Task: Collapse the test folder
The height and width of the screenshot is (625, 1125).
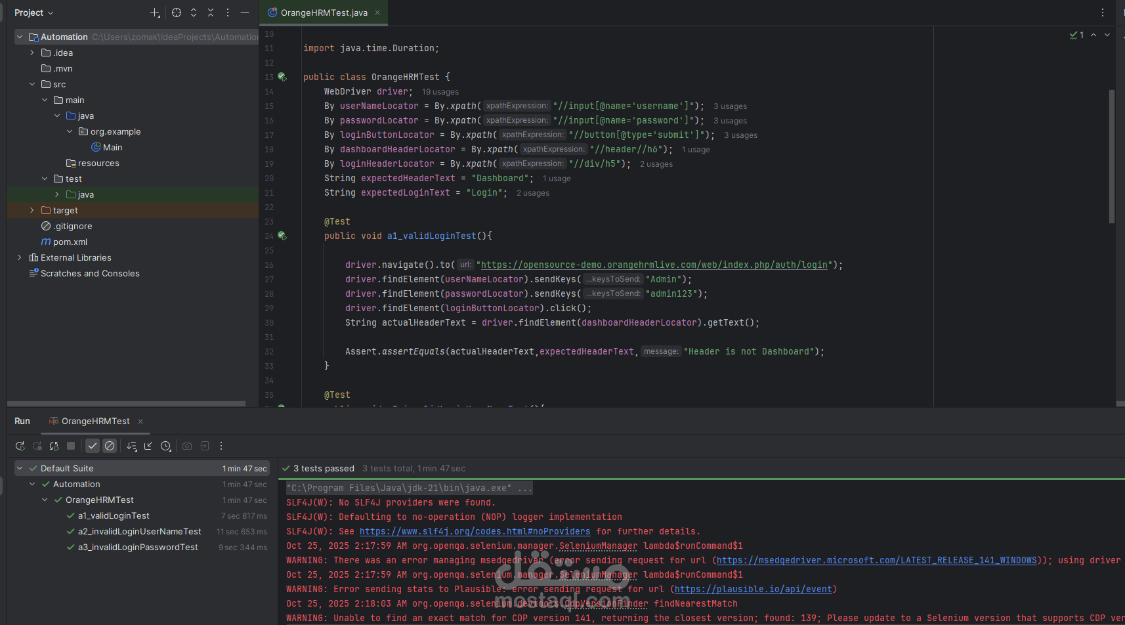Action: pyautogui.click(x=45, y=179)
